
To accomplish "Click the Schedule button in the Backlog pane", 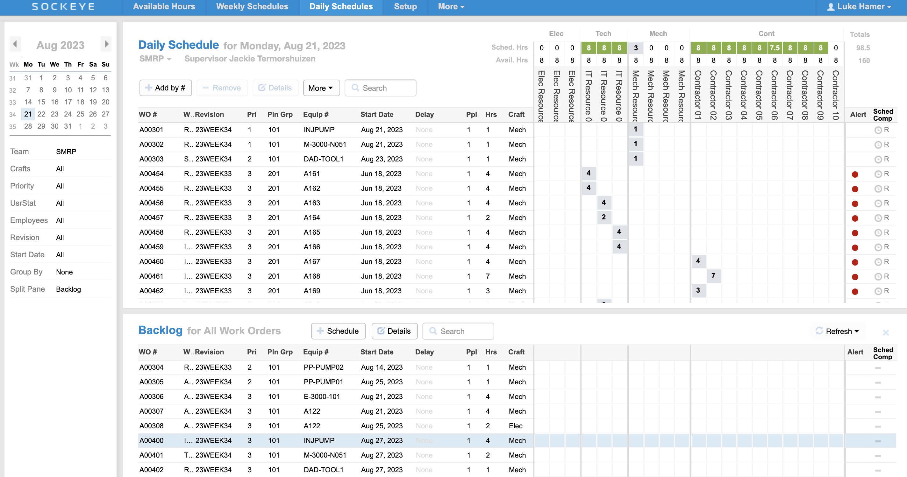I will click(338, 331).
